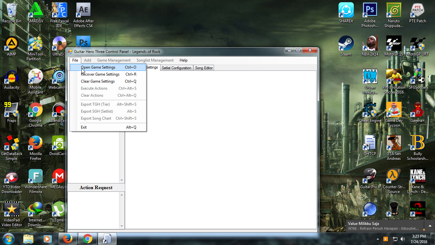Viewport: 435px width, 245px height.
Task: Open Urban Freestyle desktop icon
Action: point(370,82)
